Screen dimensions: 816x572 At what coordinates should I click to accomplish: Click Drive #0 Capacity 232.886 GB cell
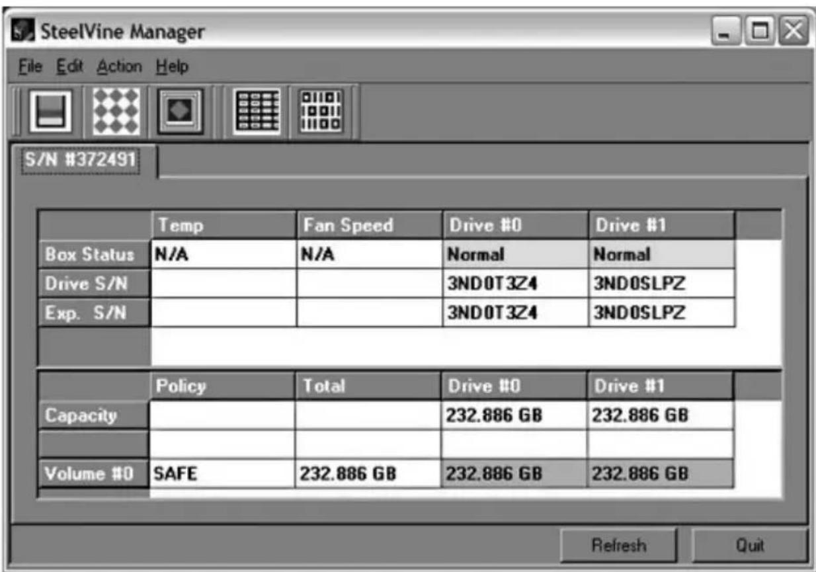[x=514, y=415]
